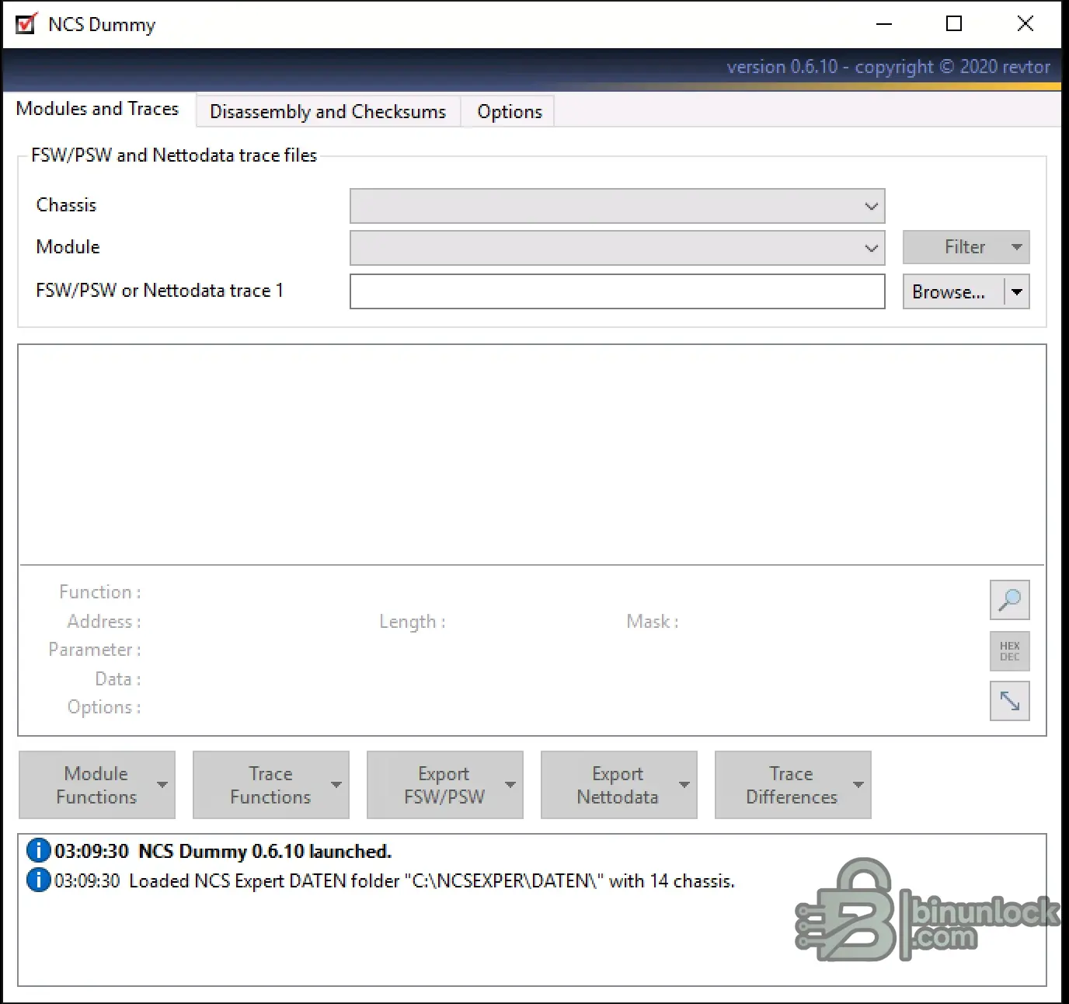Screen dimensions: 1069x1004
Task: Open the Trace Functions menu button
Action: pyautogui.click(x=271, y=785)
